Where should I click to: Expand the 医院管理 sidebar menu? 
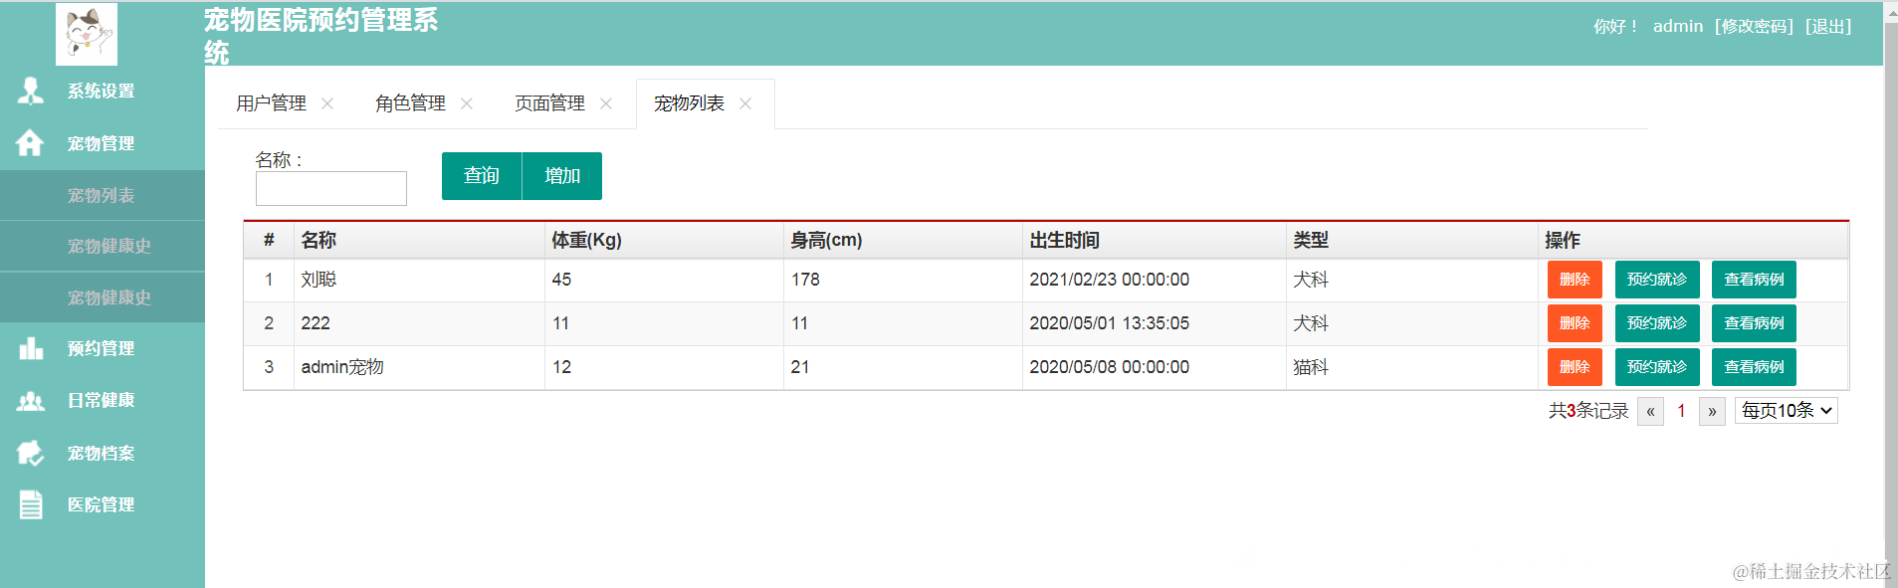[103, 504]
